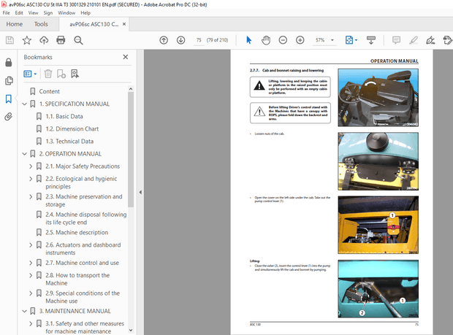Click the page number input field

pos(199,40)
